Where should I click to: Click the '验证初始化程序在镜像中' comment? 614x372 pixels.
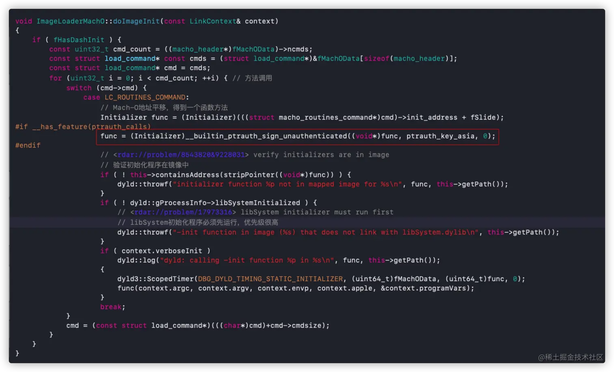click(x=145, y=165)
